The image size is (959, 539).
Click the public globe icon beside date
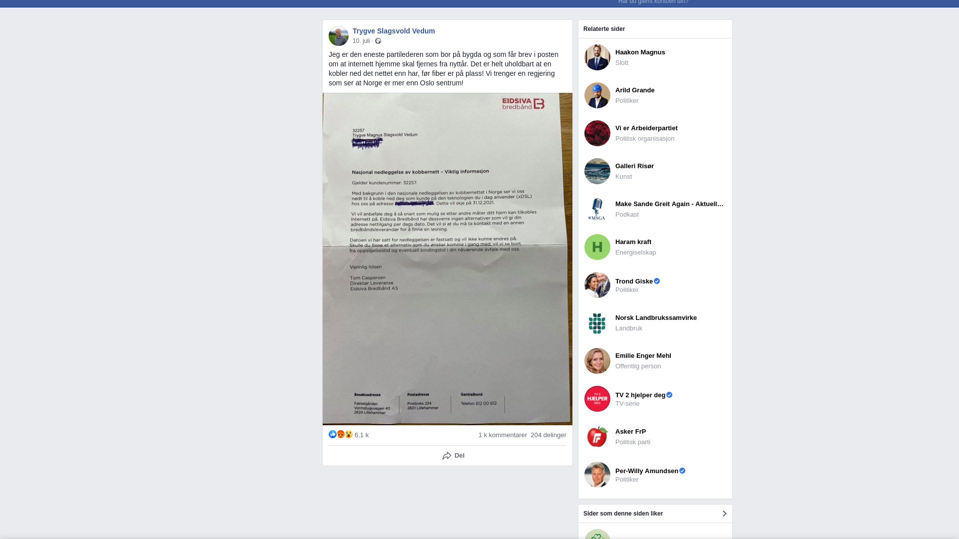tap(378, 41)
